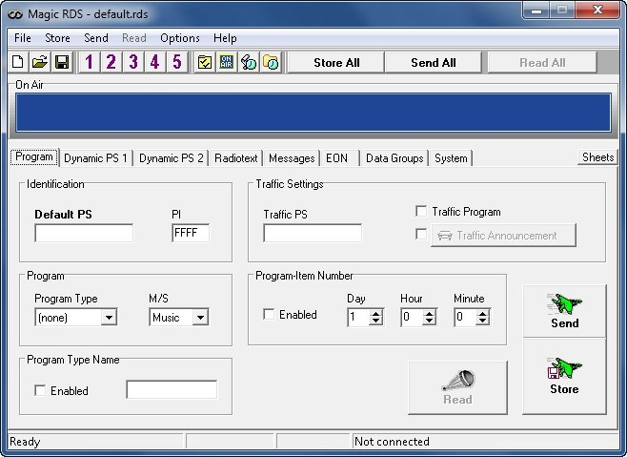Open the M/S Music dropdown
The width and height of the screenshot is (627, 457).
[200, 318]
